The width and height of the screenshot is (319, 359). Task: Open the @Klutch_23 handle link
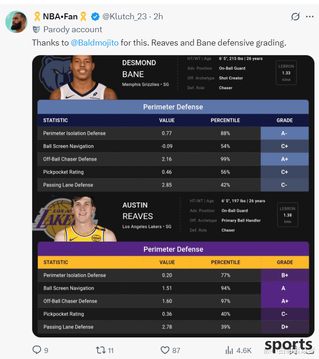point(124,17)
